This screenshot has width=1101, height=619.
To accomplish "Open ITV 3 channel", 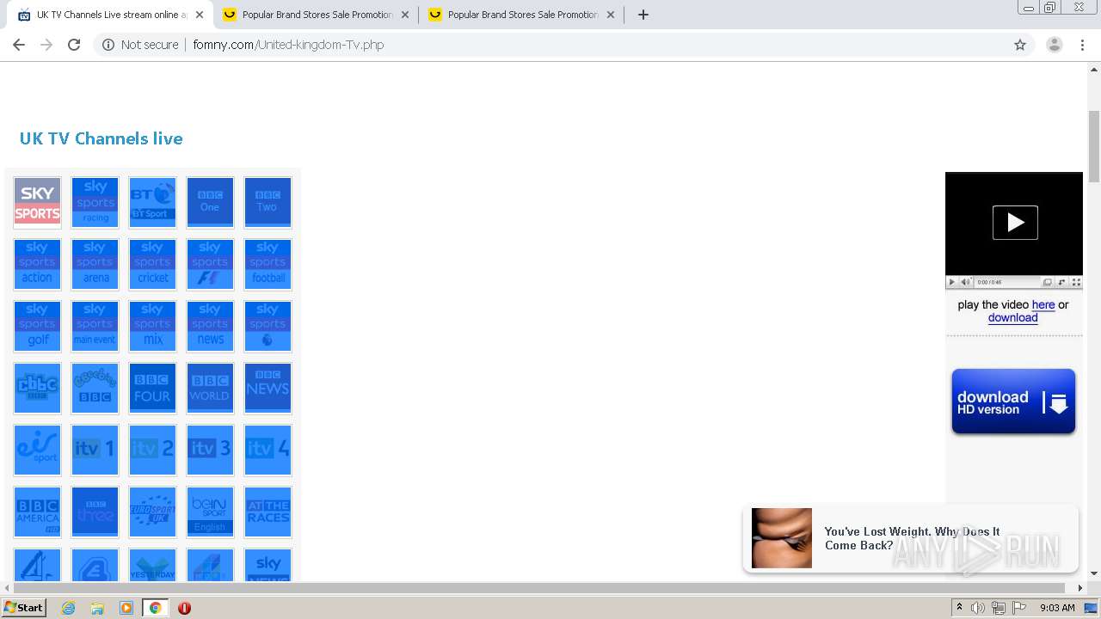I will pyautogui.click(x=210, y=450).
